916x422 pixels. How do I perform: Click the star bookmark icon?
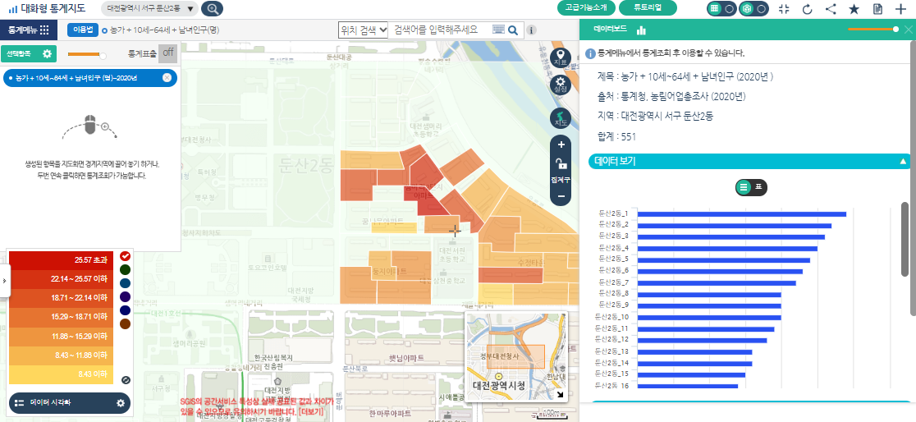854,9
